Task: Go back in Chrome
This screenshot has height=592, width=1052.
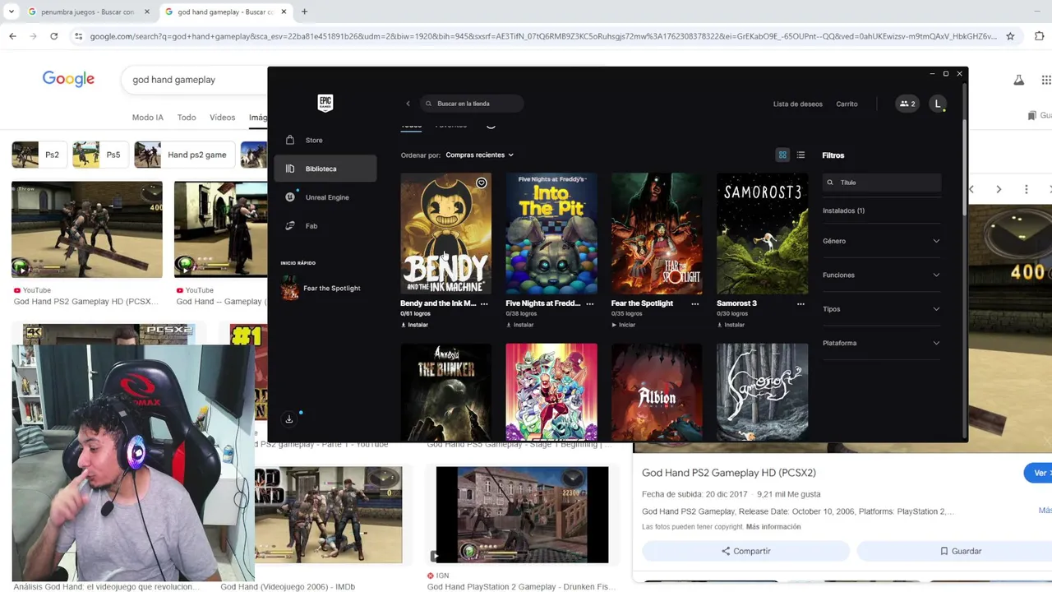Action: [12, 36]
